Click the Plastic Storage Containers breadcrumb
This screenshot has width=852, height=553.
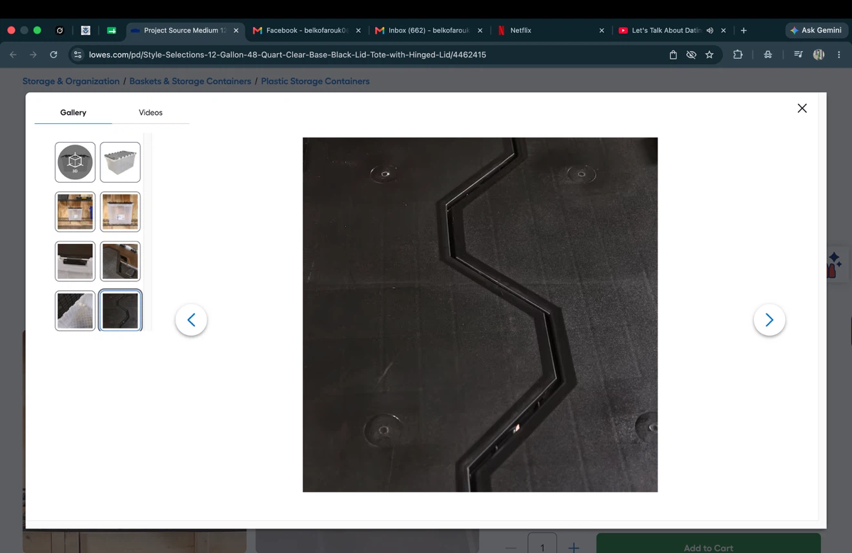[x=315, y=81]
